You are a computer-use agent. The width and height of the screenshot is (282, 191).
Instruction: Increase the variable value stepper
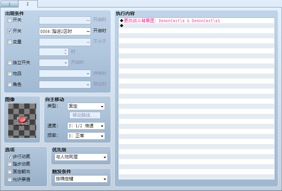pos(66,50)
